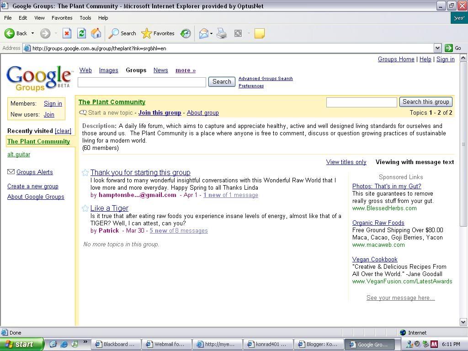The height and width of the screenshot is (351, 468).
Task: Refresh the current page
Action: click(x=81, y=33)
